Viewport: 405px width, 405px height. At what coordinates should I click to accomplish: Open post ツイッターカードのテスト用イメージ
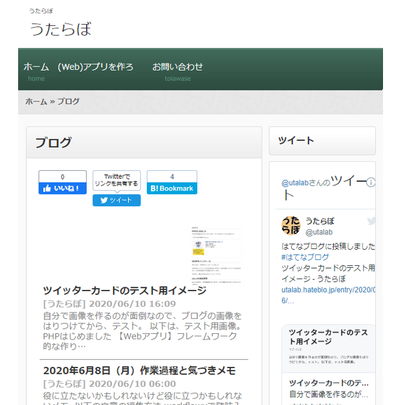125,290
